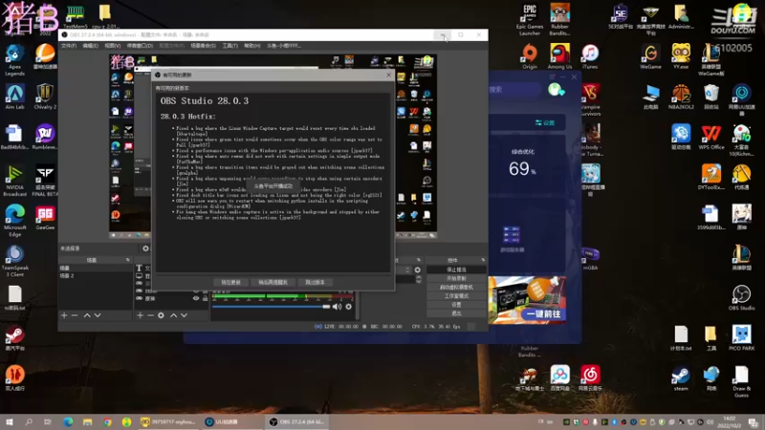Click the skip version button in dialog
The width and height of the screenshot is (765, 430).
[x=316, y=282]
